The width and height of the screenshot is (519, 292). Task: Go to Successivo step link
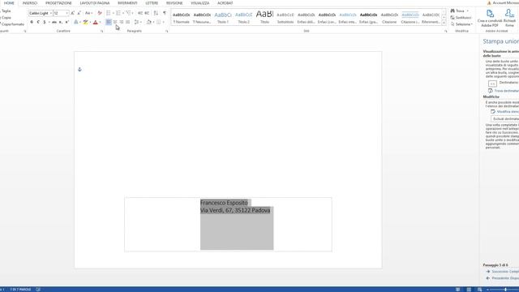(503, 272)
